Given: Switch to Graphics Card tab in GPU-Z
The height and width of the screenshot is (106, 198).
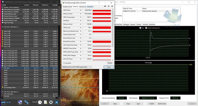Looking at the screenshot, I should 67,7.
